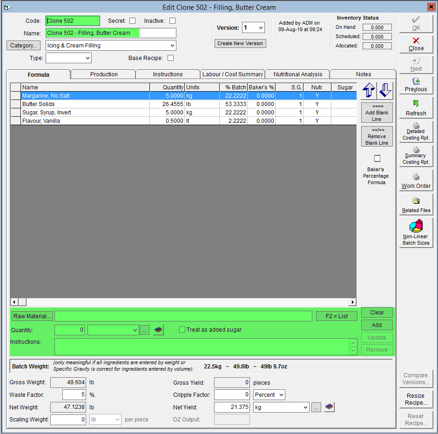This screenshot has width=438, height=434.
Task: Select the Flavour, Vanilla row
Action: (183, 121)
